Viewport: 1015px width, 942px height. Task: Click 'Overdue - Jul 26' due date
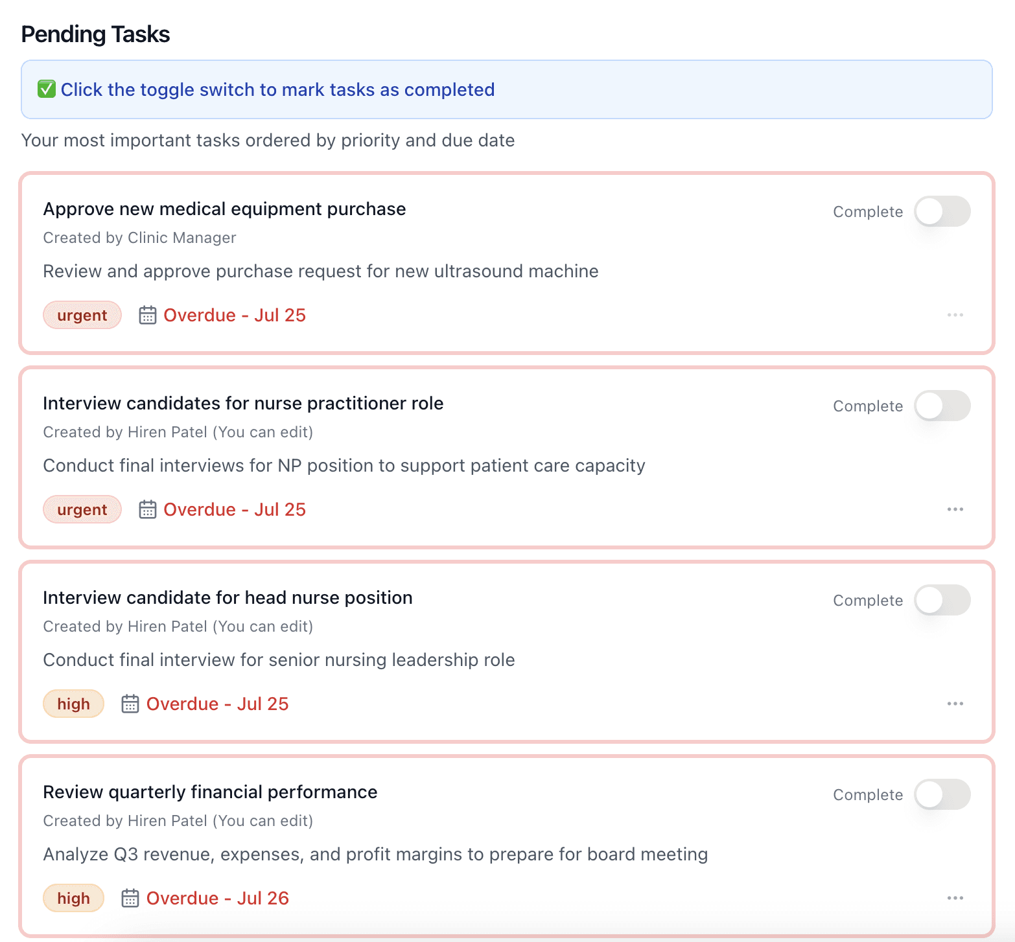click(x=217, y=899)
